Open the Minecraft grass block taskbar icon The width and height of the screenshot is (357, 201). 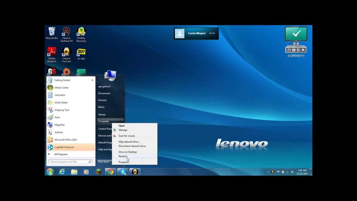pos(98,172)
